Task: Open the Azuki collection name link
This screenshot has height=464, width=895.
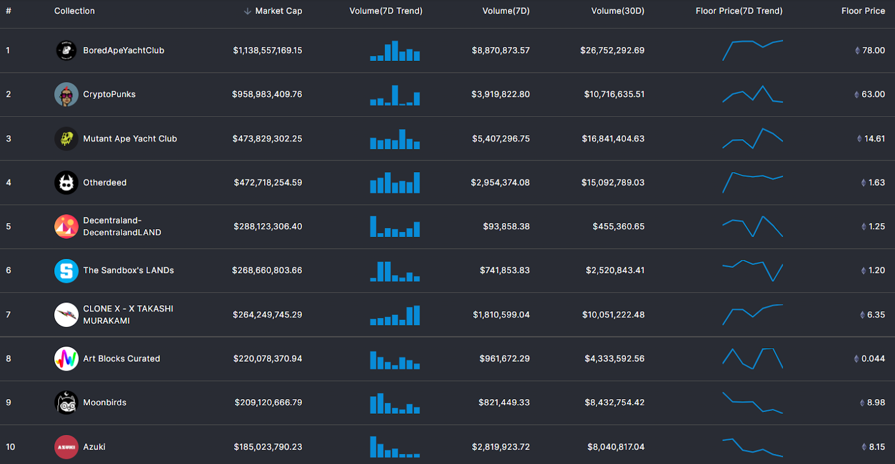Action: (94, 447)
